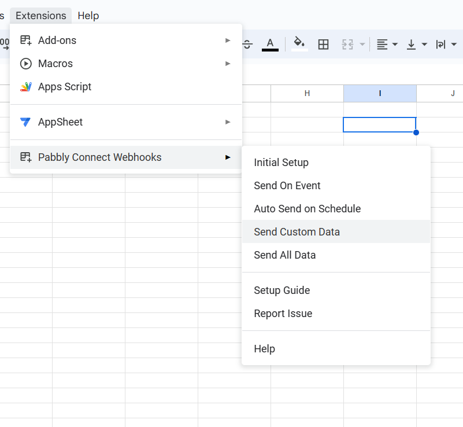Click horizontal align icon

coord(382,45)
